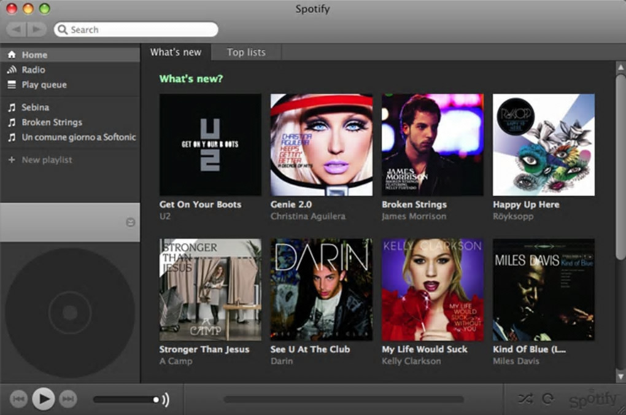Click the scrollbar up arrow

(x=620, y=67)
